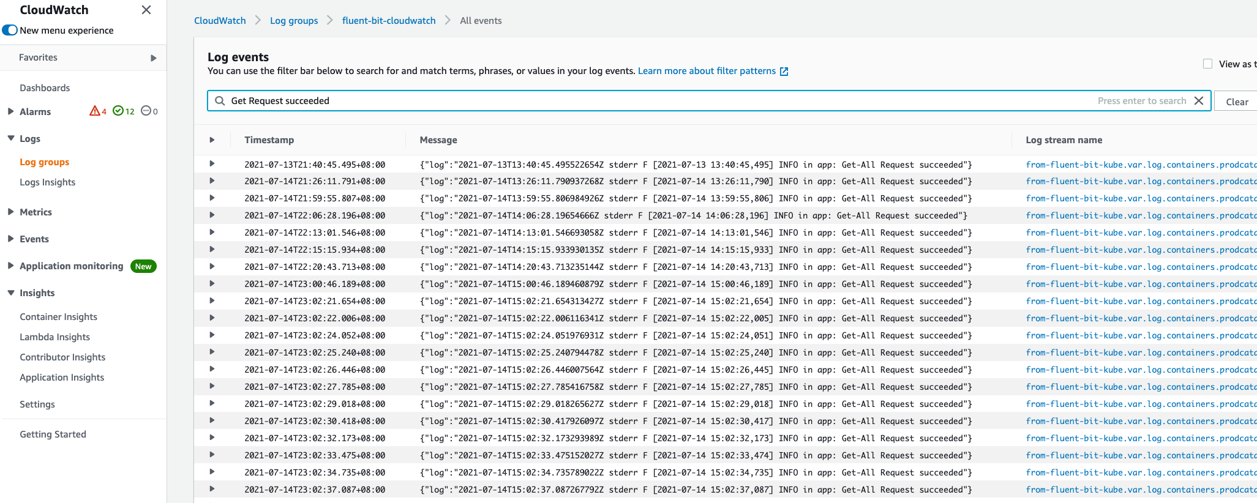
Task: Select message text of 15:02:33,474 log entry
Action: pyautogui.click(x=696, y=456)
